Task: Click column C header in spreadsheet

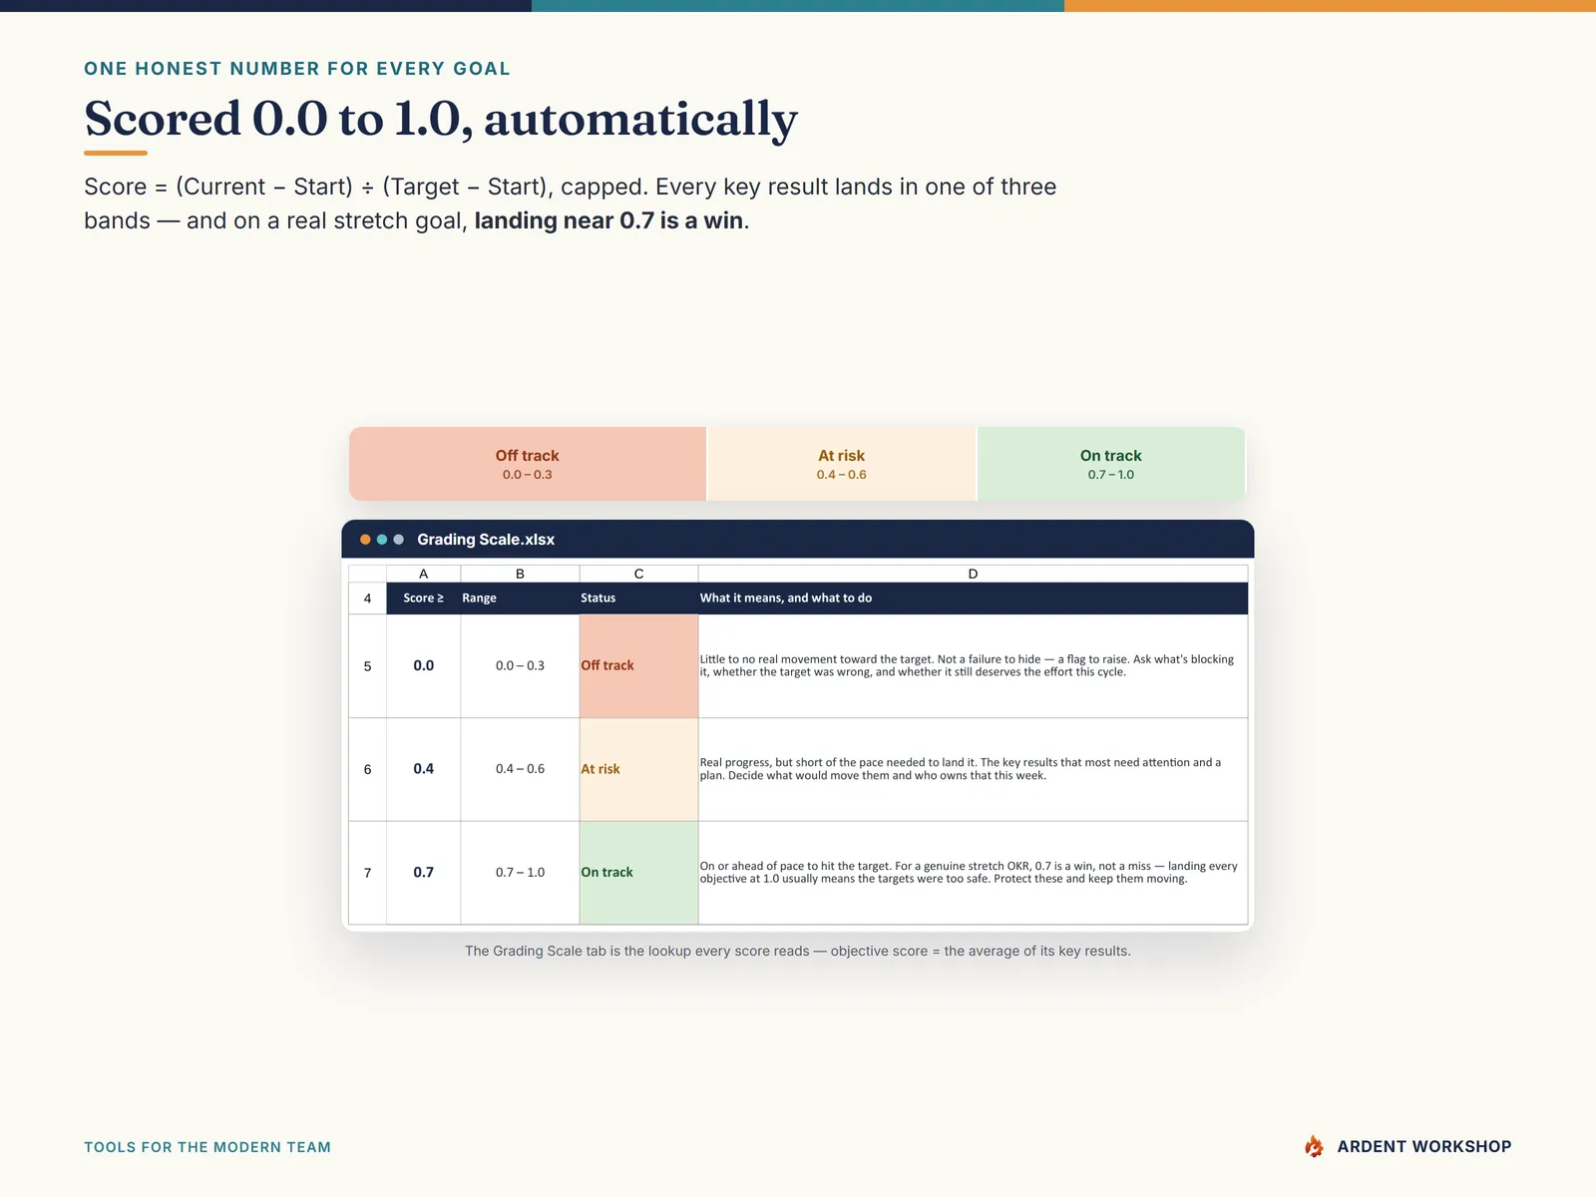Action: 638,574
